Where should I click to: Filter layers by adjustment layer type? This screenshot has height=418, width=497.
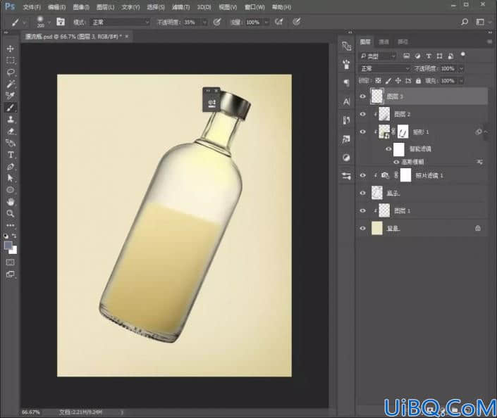pos(417,56)
